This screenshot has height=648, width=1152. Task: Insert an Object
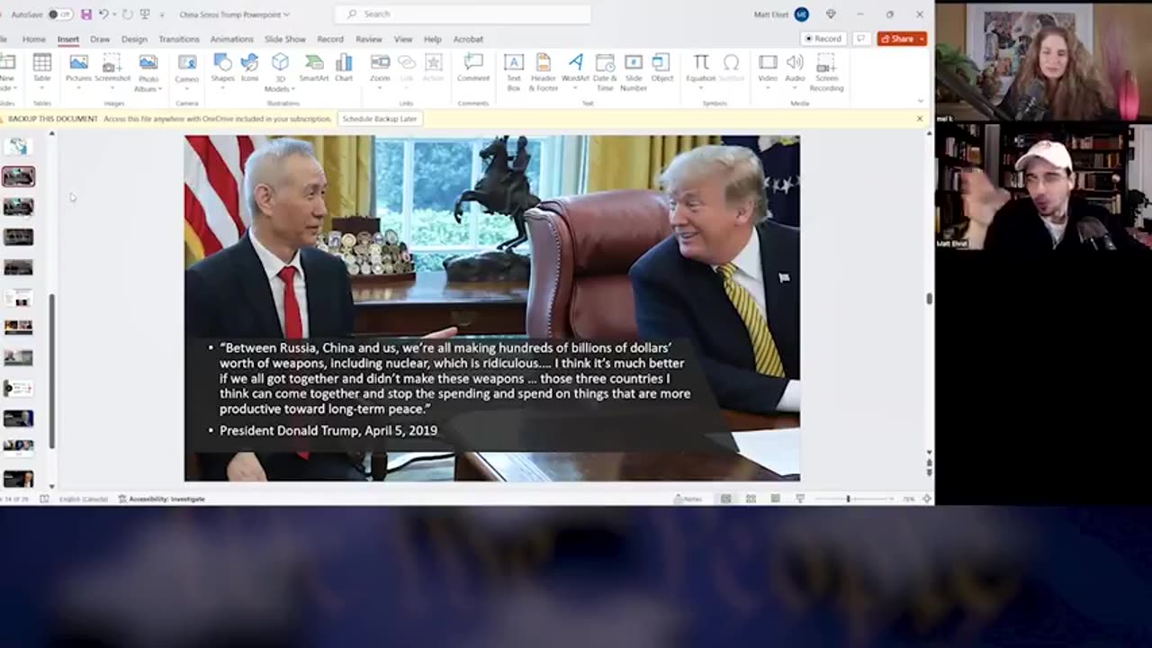click(x=662, y=69)
